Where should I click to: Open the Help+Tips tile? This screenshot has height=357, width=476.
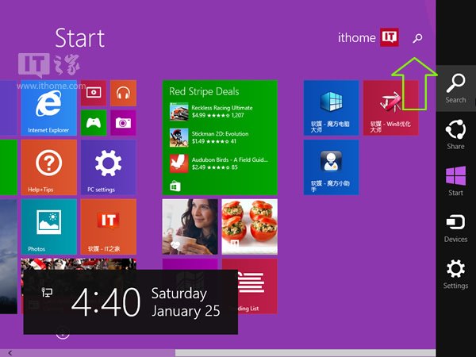pos(48,167)
